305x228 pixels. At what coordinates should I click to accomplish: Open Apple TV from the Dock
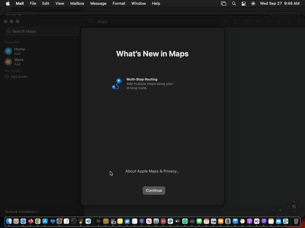[x=178, y=221]
